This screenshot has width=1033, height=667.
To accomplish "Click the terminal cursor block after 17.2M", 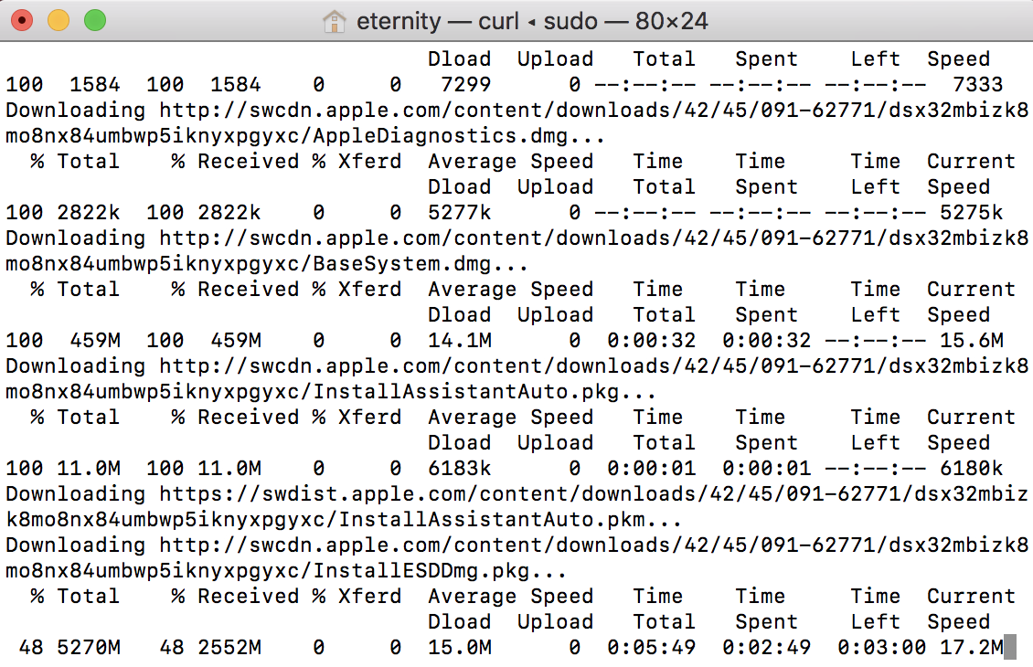I will point(1010,647).
